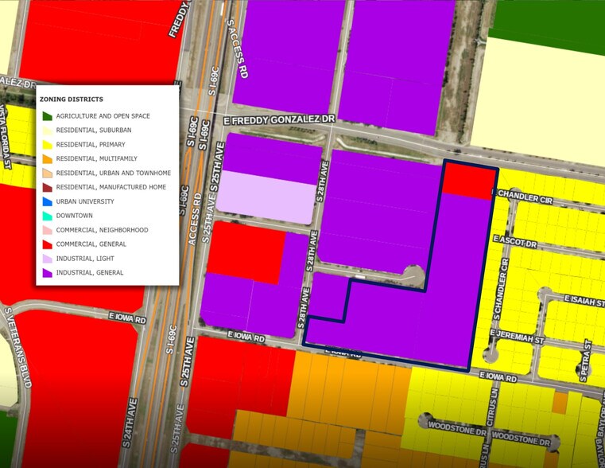This screenshot has width=605, height=468.
Task: Pick the Residential, Multifamily orange legend swatch
Action: 48,159
